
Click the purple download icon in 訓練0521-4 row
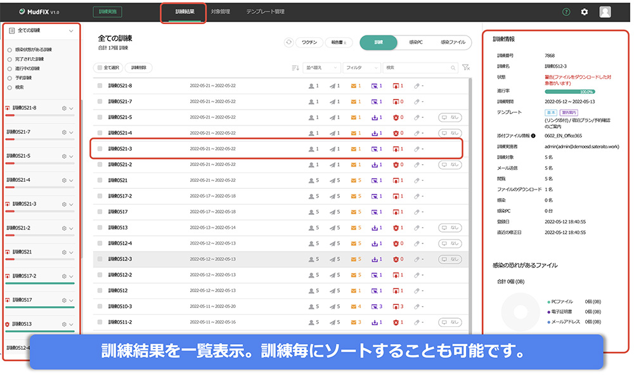(375, 133)
